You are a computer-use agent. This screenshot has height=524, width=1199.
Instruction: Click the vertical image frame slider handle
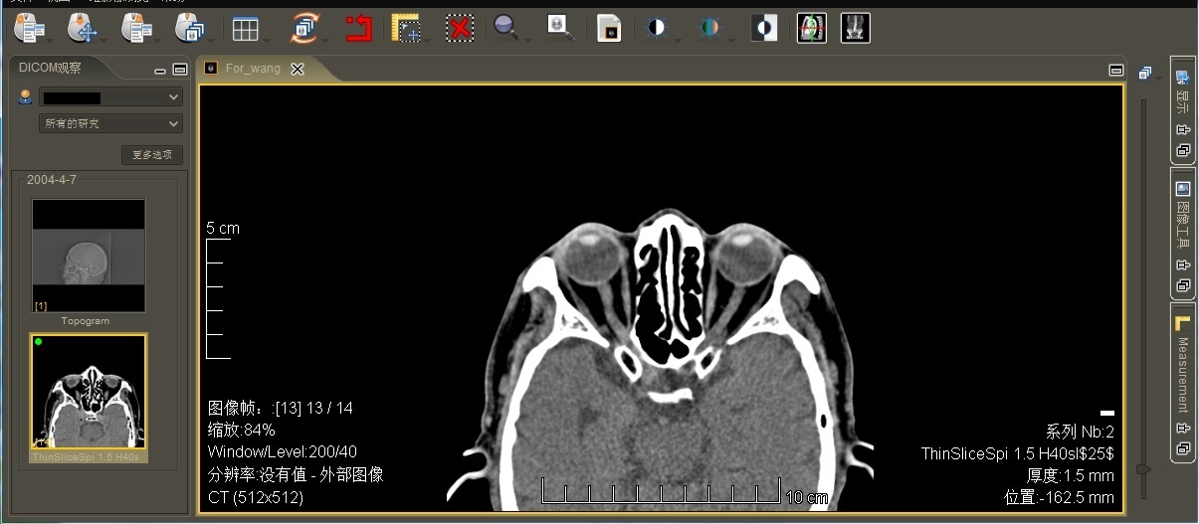tap(1143, 468)
